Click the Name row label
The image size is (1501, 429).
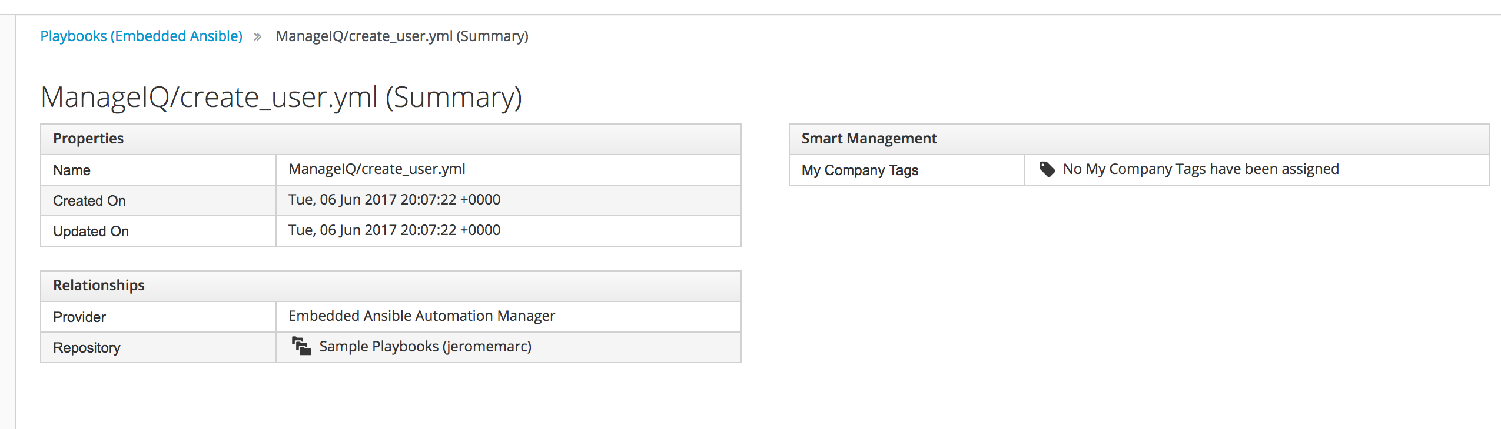tap(72, 170)
